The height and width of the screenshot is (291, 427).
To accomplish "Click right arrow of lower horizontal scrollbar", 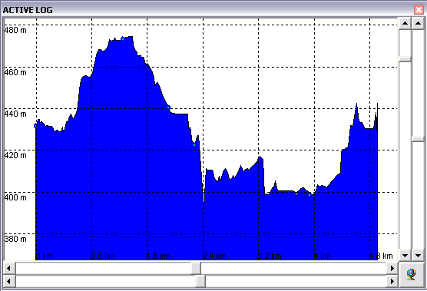I will (x=392, y=281).
